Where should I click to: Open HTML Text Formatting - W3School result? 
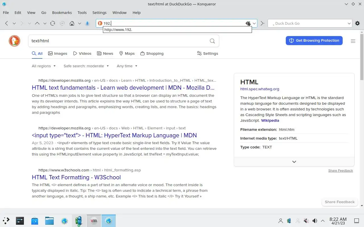coord(76,177)
